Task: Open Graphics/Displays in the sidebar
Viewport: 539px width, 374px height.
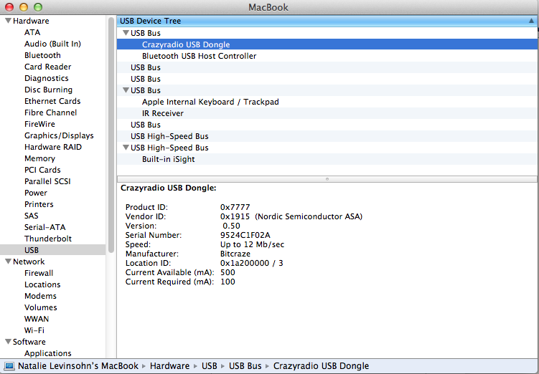Action: pyautogui.click(x=59, y=135)
